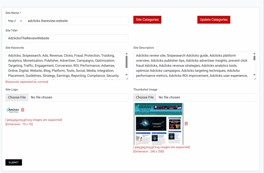Click the Adclicks site logo preview
The height and width of the screenshot is (173, 264).
pyautogui.click(x=12, y=110)
